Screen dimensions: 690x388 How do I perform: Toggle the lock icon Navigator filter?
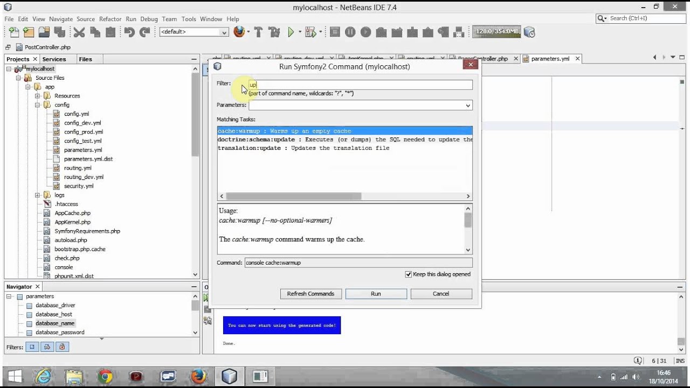(x=62, y=347)
